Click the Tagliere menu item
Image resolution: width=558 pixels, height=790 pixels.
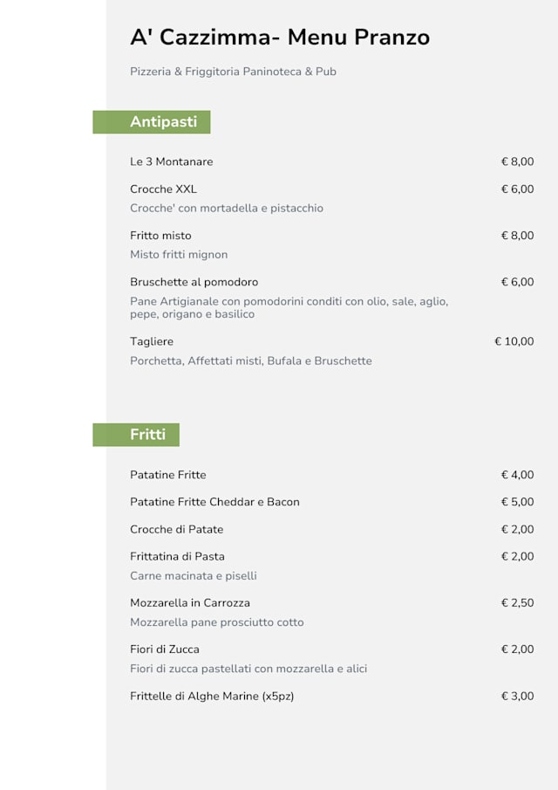(x=152, y=341)
